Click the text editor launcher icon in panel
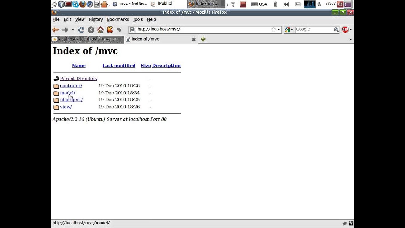 [x=97, y=4]
